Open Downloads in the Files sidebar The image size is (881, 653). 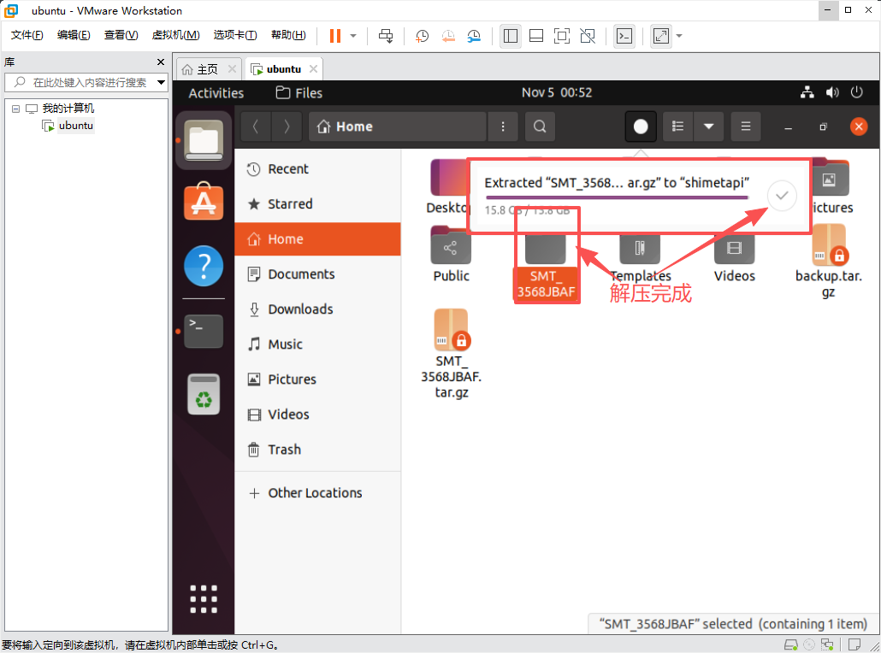[x=300, y=309]
